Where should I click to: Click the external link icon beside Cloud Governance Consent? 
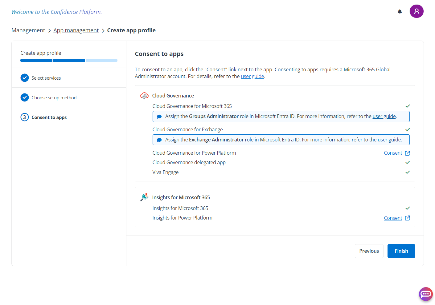(407, 153)
